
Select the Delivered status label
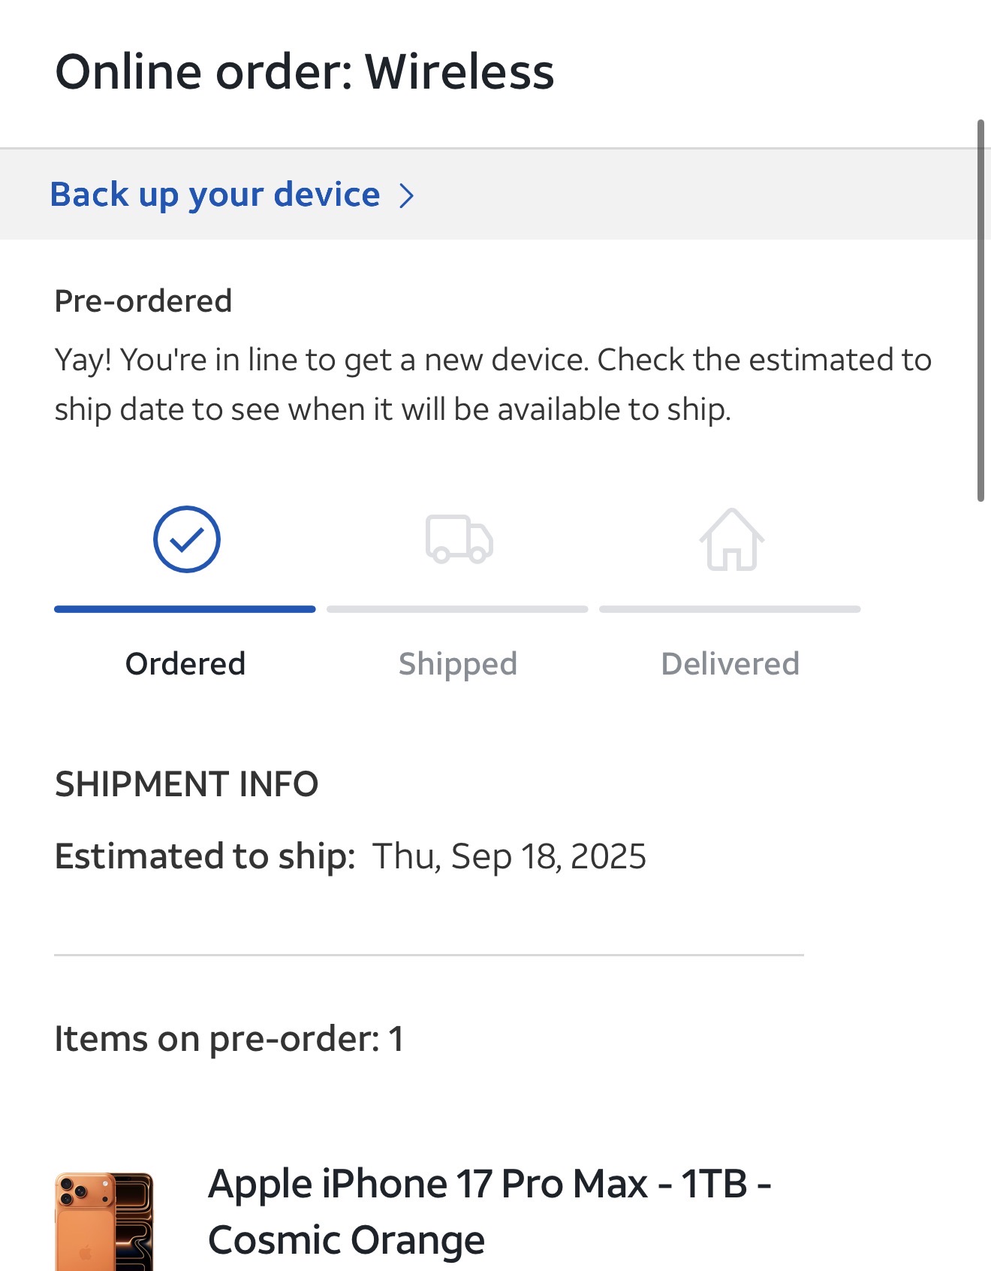coord(730,664)
